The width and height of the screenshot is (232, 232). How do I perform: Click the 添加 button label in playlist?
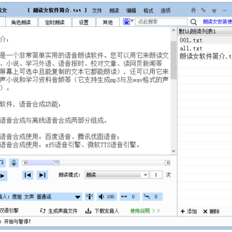pyautogui.click(x=191, y=211)
